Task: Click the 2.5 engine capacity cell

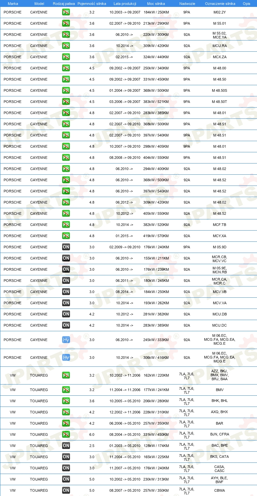Action: 92,446
